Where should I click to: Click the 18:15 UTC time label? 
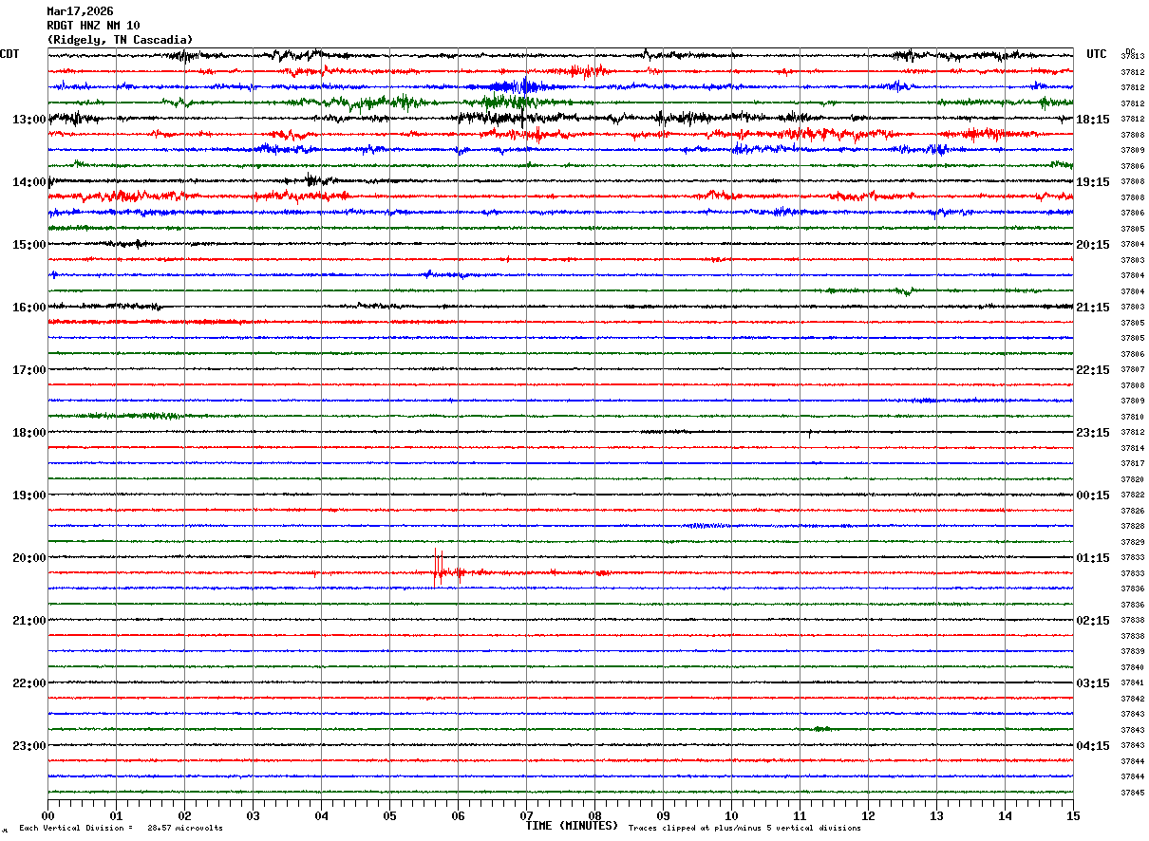[1092, 120]
